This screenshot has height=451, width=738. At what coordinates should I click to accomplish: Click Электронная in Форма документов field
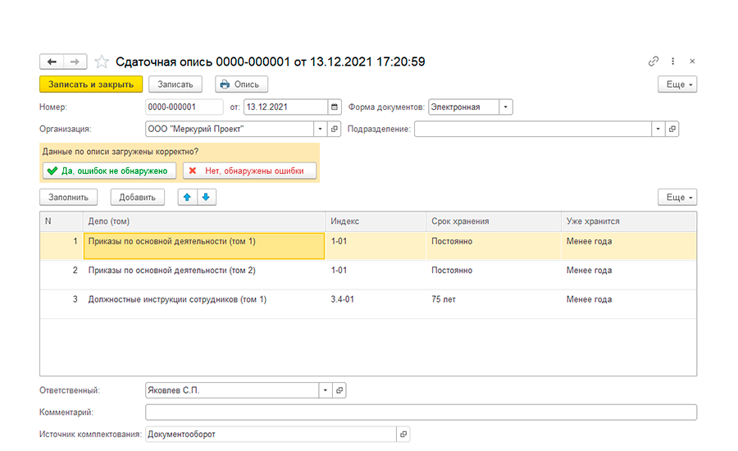click(463, 107)
